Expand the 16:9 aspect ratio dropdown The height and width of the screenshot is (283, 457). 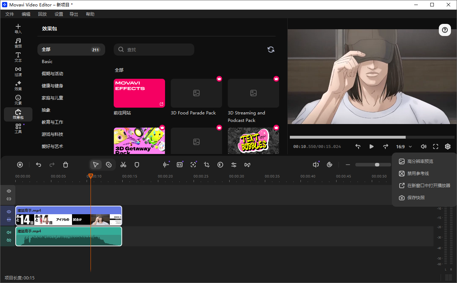[x=404, y=146]
